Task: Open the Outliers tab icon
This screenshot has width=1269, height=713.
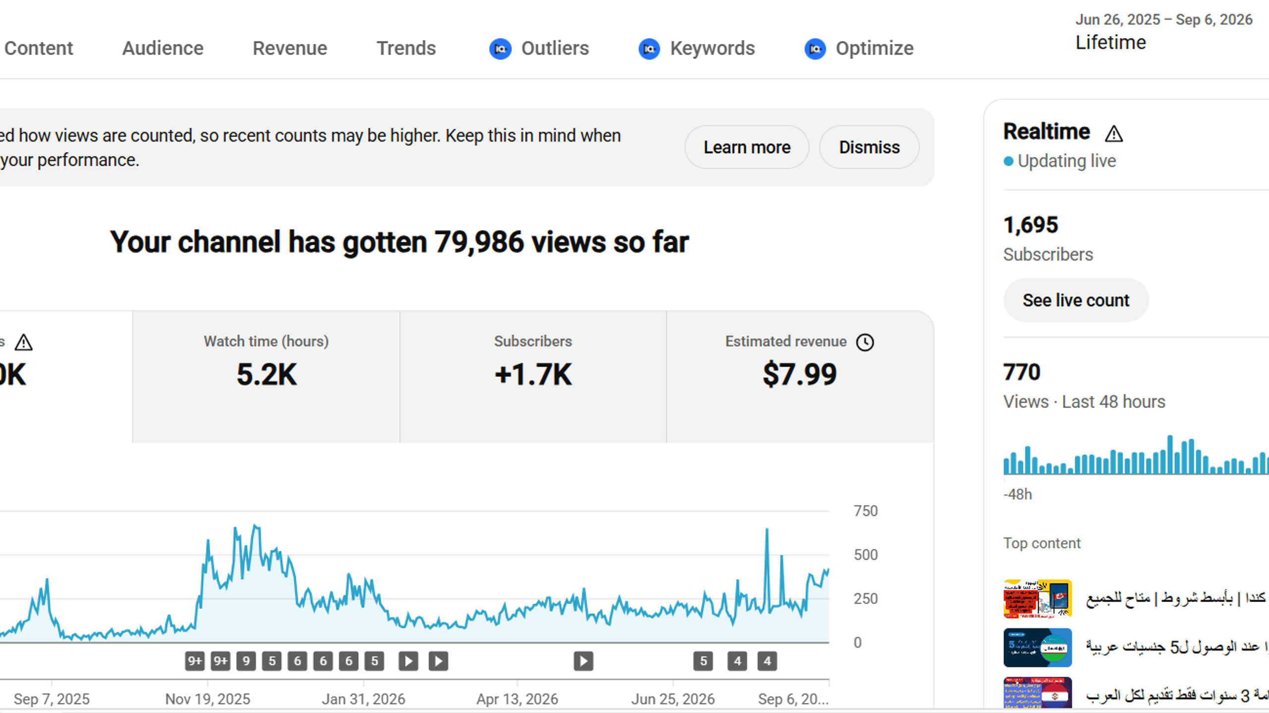Action: click(x=500, y=49)
